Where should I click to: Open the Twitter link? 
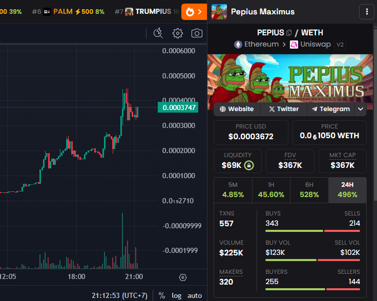(283, 109)
